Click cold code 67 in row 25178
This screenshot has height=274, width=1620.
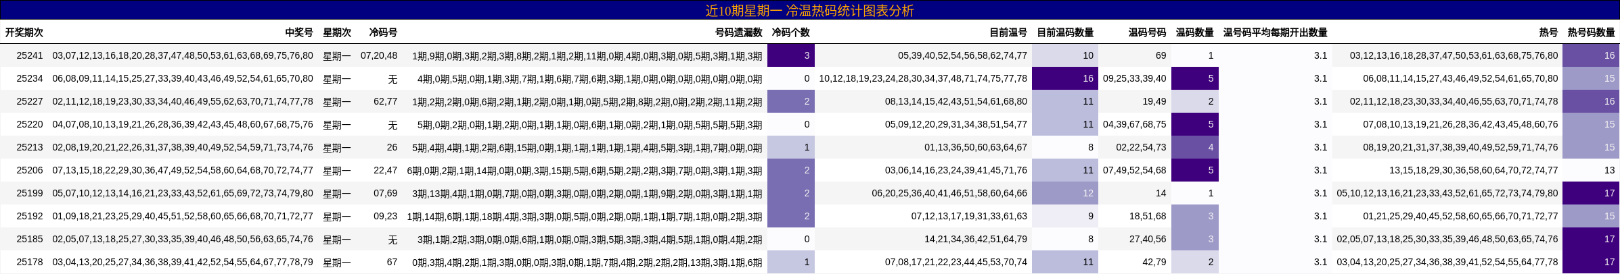tap(392, 262)
